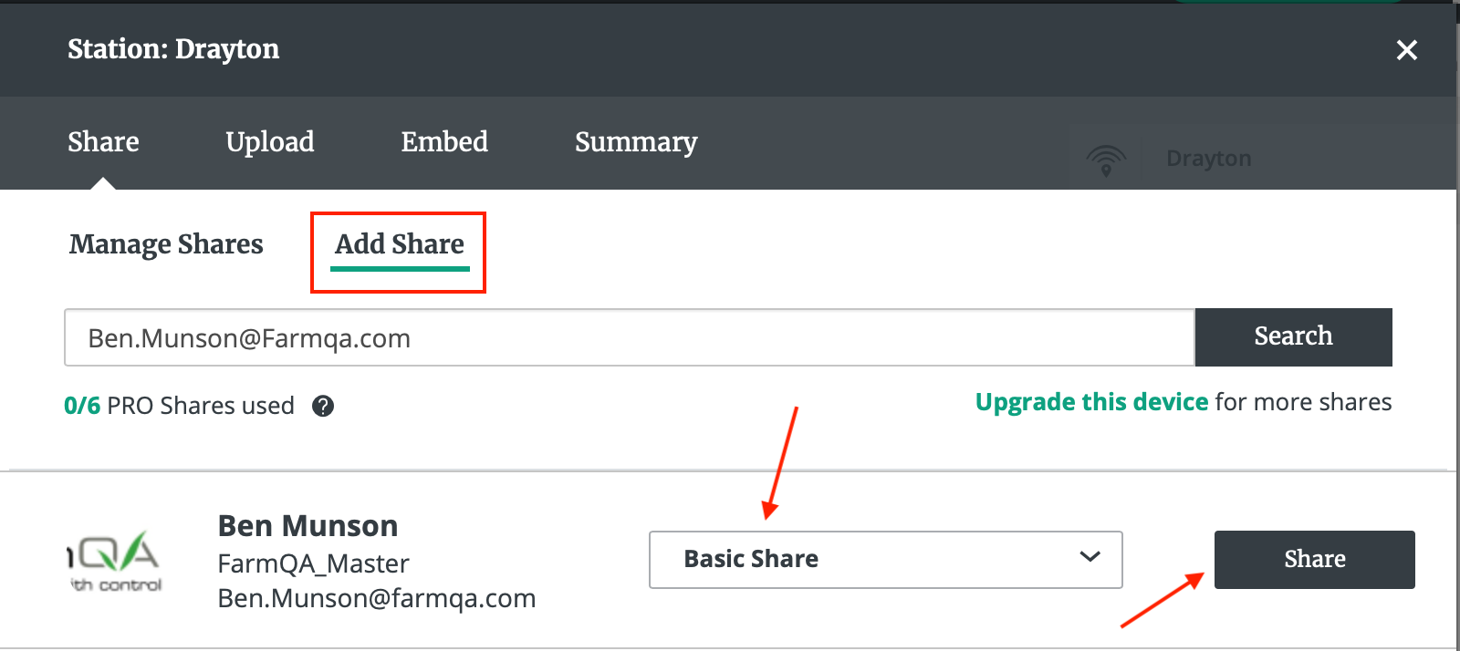Close the Station: Drayton dialog

tap(1406, 50)
